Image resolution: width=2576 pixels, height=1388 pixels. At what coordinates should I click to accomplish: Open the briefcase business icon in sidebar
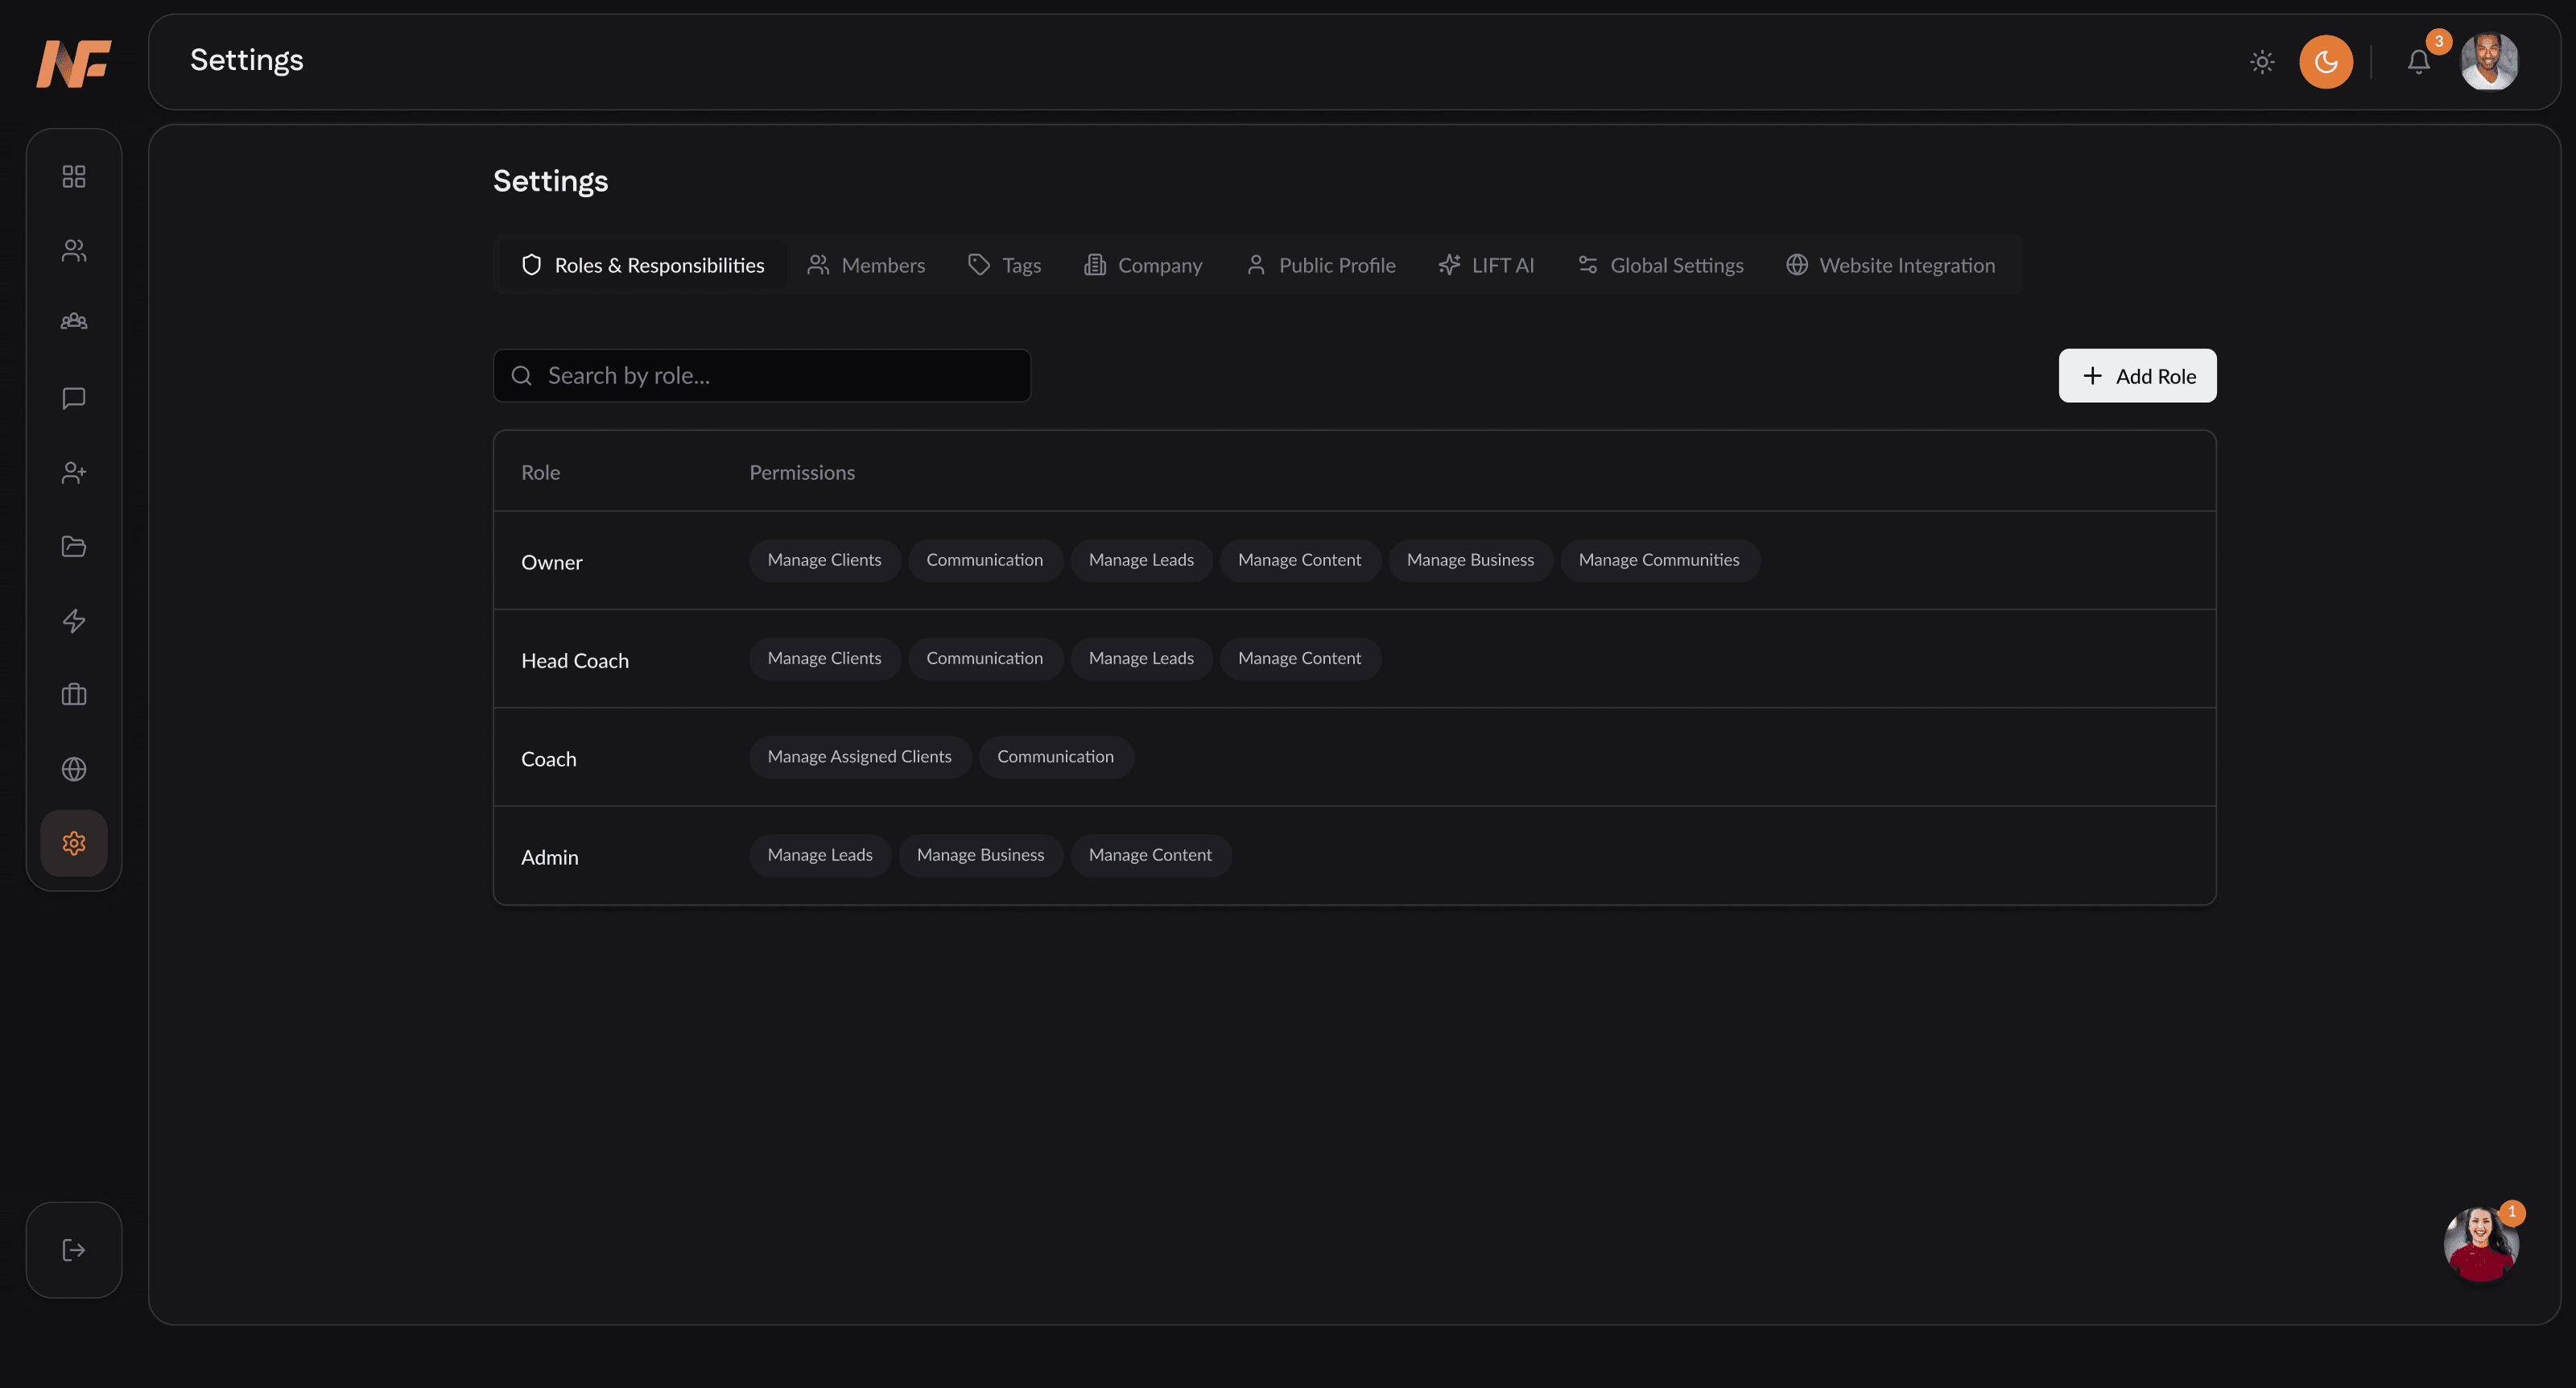(74, 694)
